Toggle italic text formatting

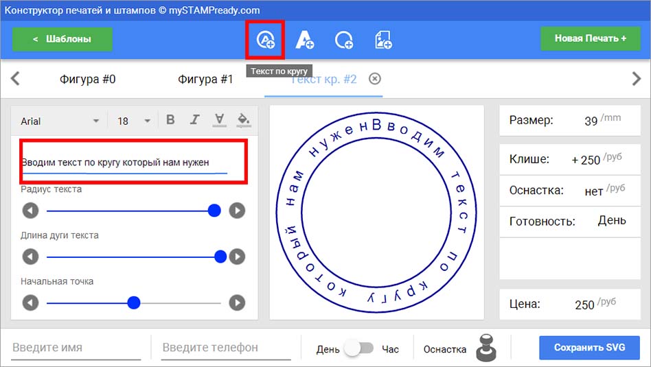(195, 120)
